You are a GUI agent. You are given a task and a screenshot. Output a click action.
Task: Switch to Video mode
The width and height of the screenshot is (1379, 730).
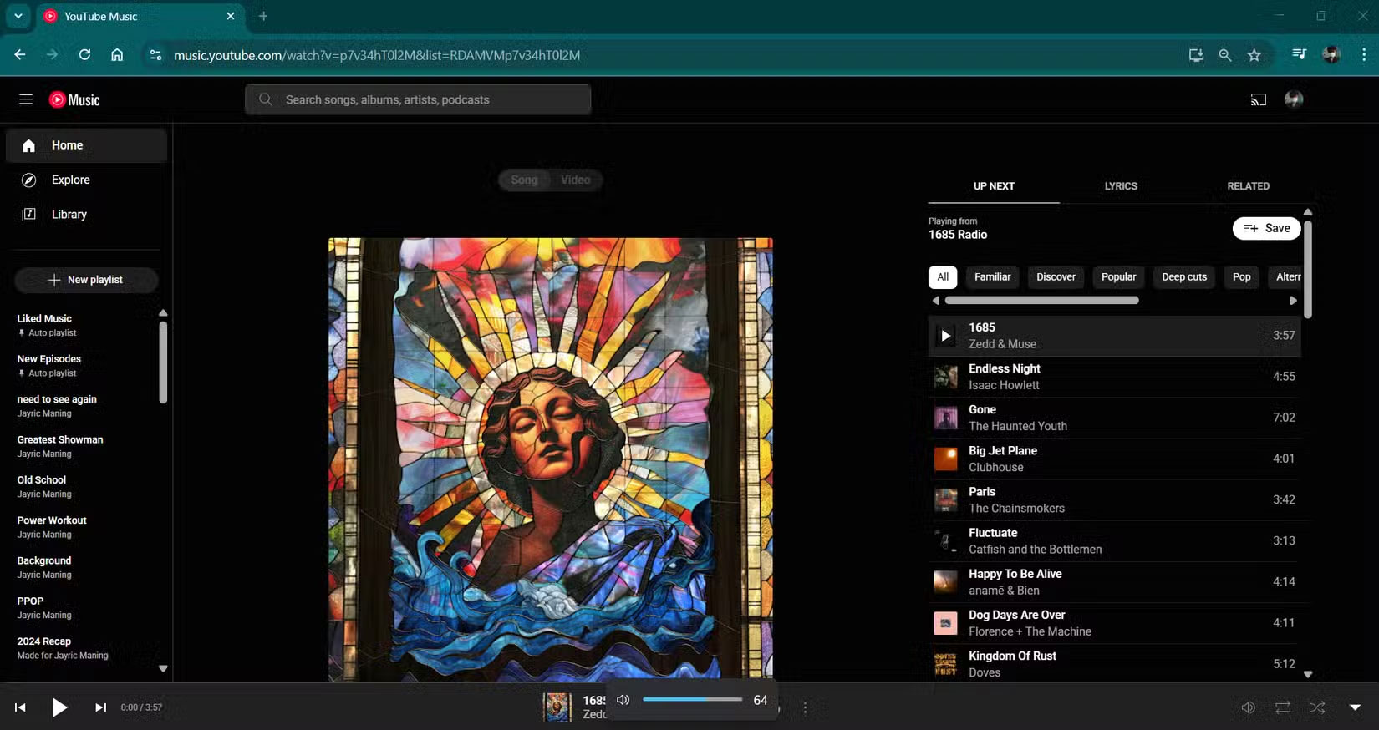tap(575, 180)
